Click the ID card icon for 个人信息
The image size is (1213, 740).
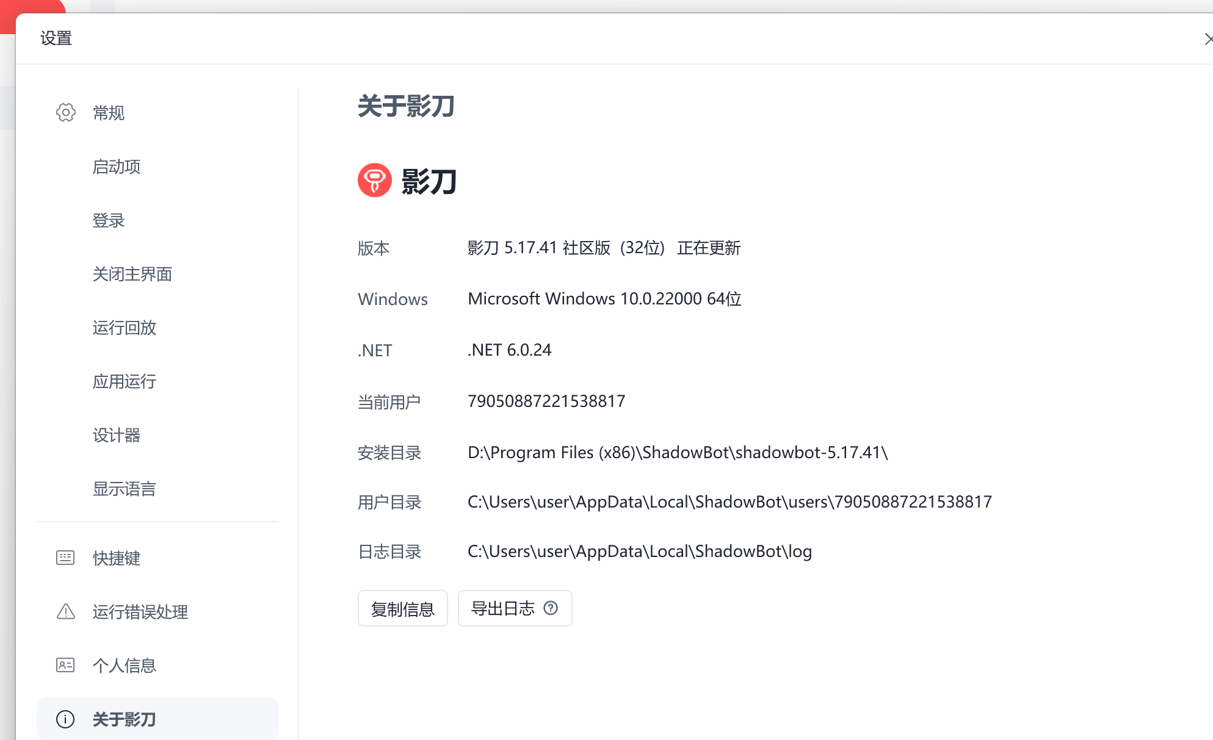pyautogui.click(x=65, y=665)
